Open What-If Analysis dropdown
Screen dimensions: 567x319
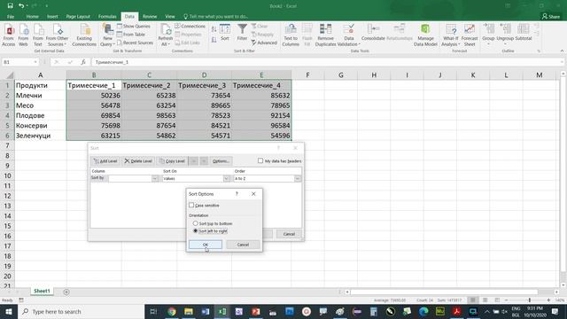451,35
